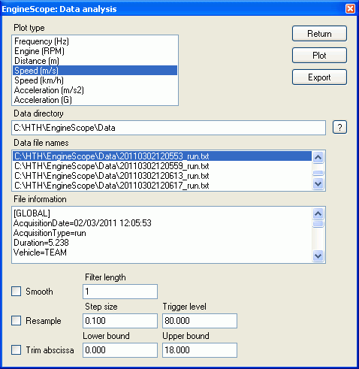Click the Upper bound input field
This screenshot has width=359, height=369.
click(x=200, y=350)
